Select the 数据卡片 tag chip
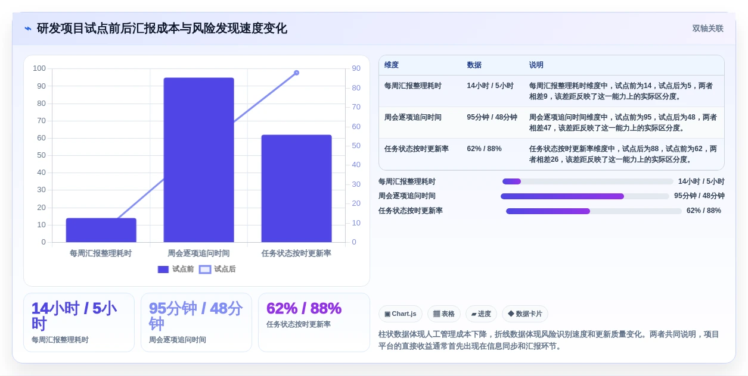The width and height of the screenshot is (748, 376). tap(525, 314)
